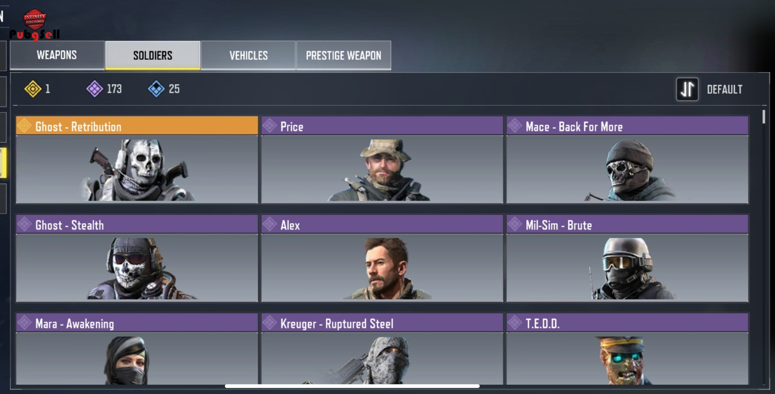Click rarity icon beside the Price title
The height and width of the screenshot is (394, 775).
tap(270, 126)
